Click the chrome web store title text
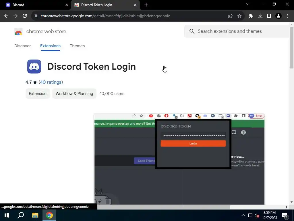294x221 pixels. pos(46,31)
